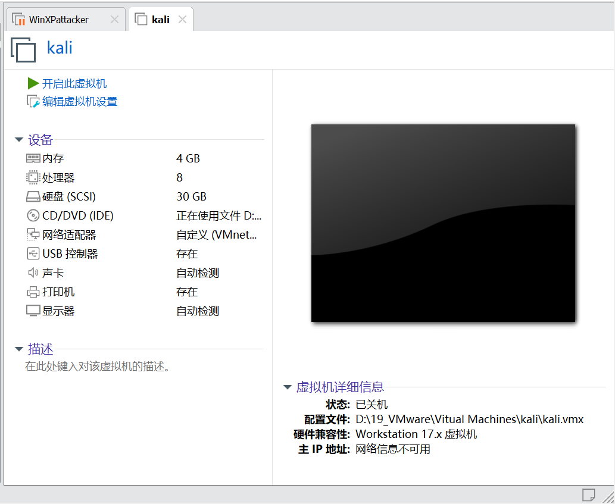Click the 描述 section heading

click(x=40, y=349)
